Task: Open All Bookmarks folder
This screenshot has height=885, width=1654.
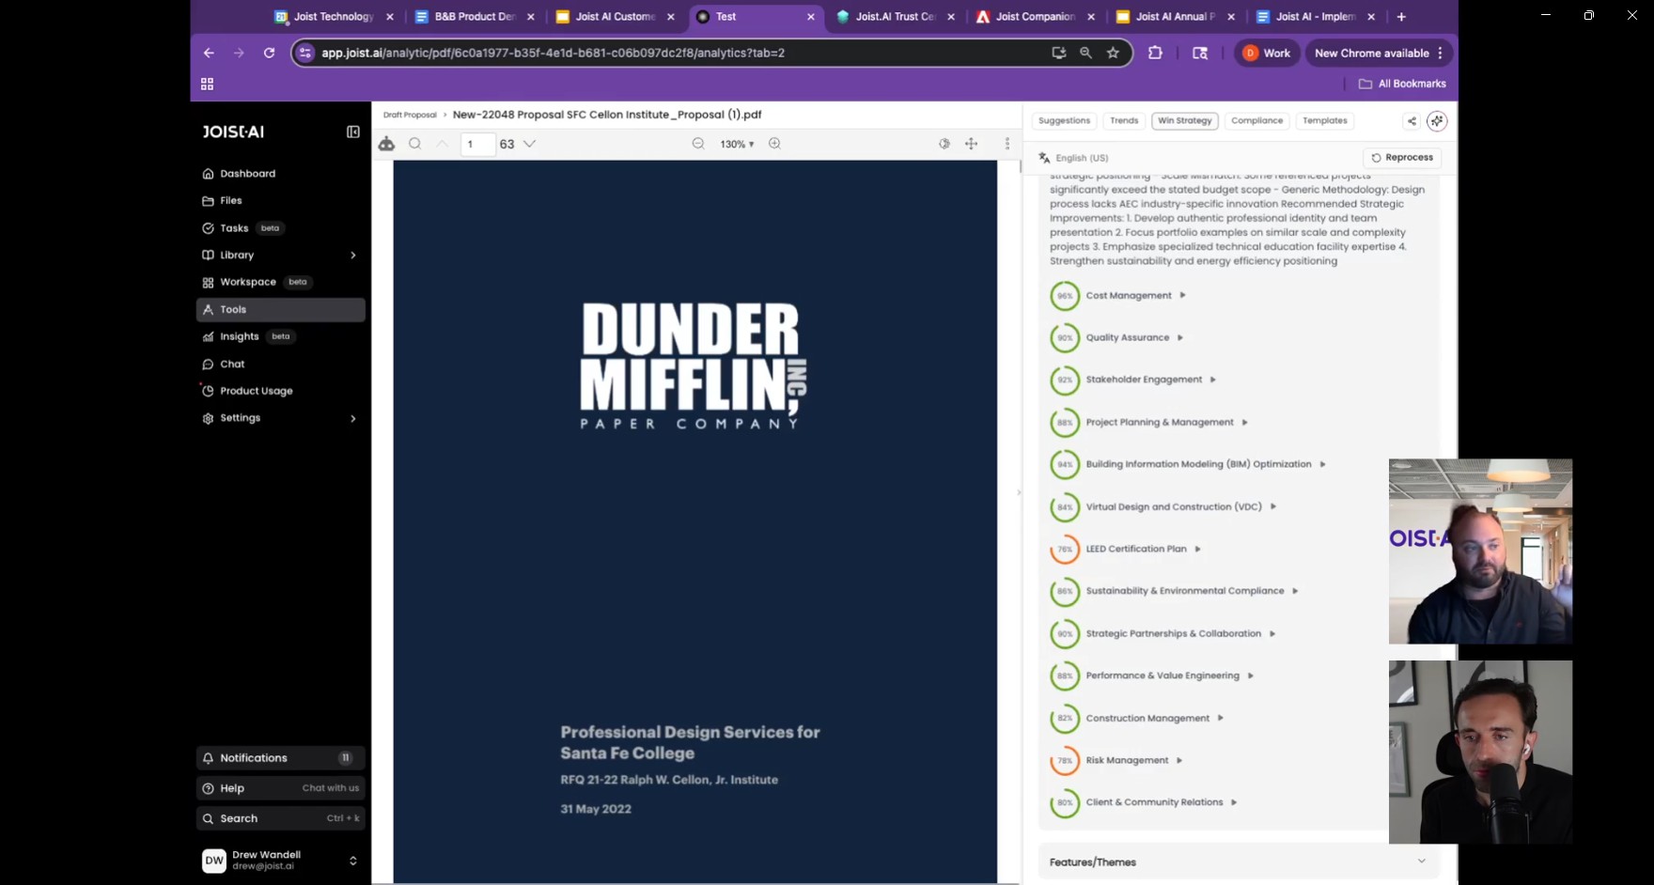Action: click(1402, 85)
